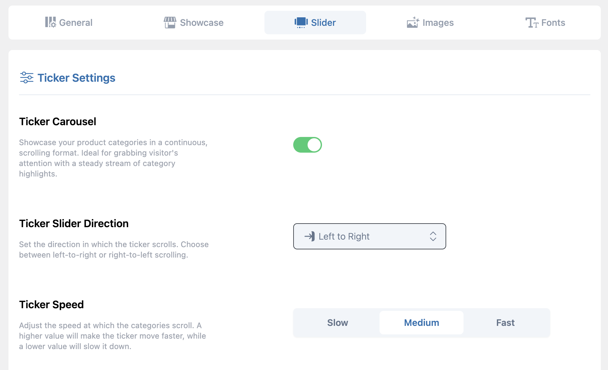
Task: Click the up-down chevron of direction selector
Action: coord(433,236)
